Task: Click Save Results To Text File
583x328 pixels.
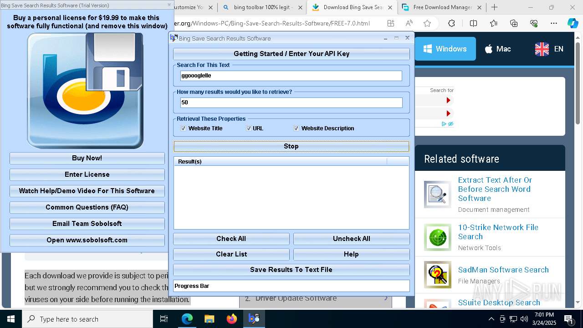Action: [x=291, y=270]
